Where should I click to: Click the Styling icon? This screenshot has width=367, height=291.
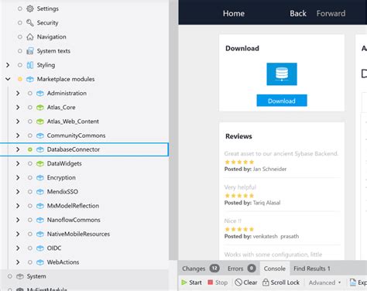30,65
